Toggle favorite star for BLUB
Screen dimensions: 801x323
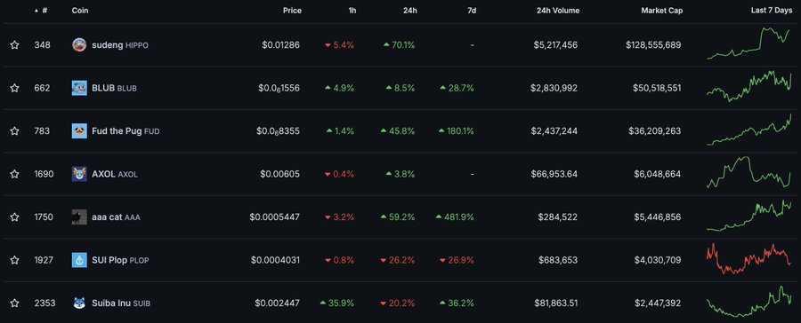(x=14, y=88)
